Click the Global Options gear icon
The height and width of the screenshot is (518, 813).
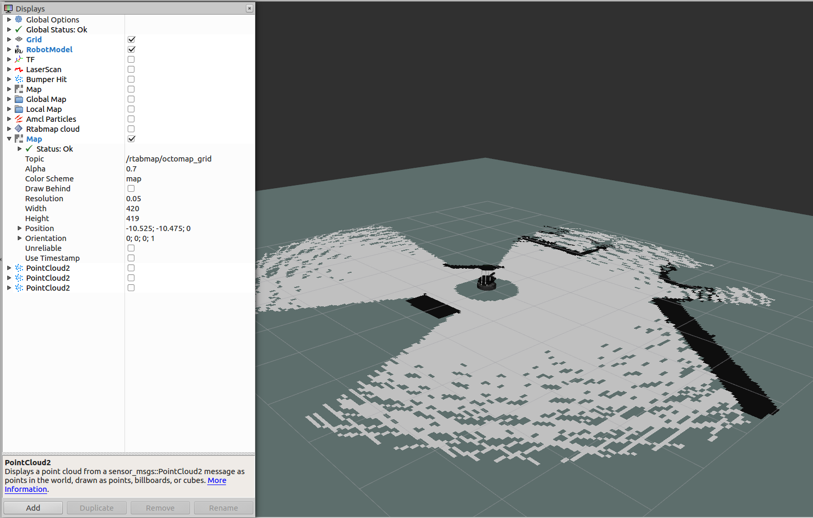[x=18, y=19]
